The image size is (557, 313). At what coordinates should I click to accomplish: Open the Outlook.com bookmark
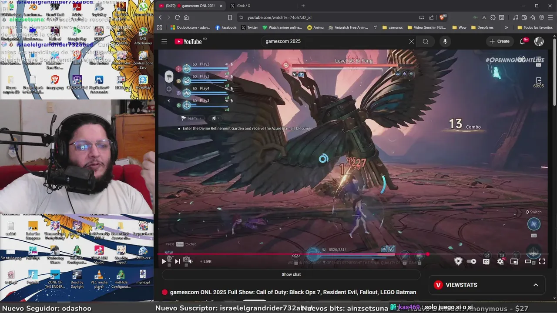[x=190, y=27]
